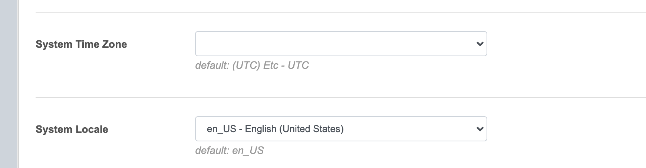
Task: Click the gray left sidebar strip
Action: tap(9, 84)
